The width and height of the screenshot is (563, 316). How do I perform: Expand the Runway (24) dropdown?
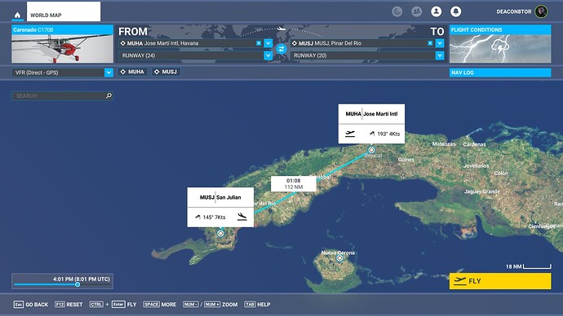pyautogui.click(x=268, y=55)
